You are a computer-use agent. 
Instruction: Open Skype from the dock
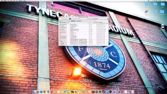[107, 92]
